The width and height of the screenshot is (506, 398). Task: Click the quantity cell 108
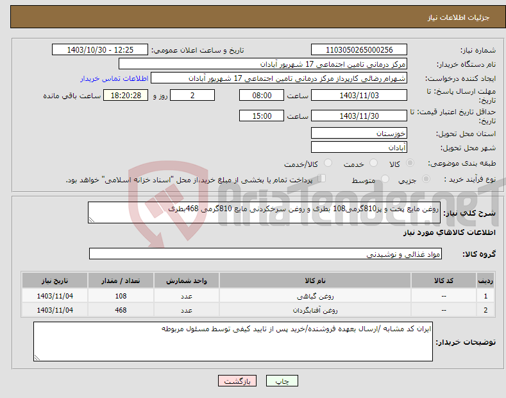click(121, 296)
